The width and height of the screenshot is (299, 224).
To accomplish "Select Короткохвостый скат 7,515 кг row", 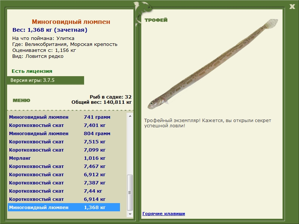I will point(64,142).
